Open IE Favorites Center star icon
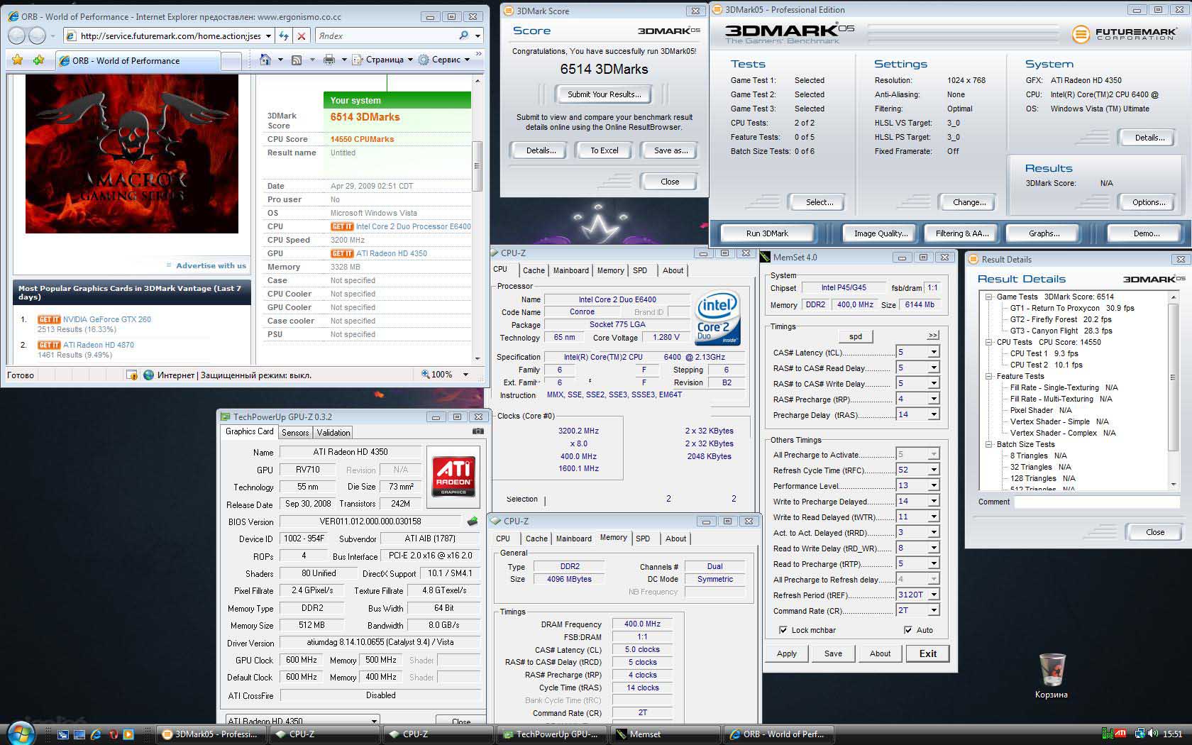Image resolution: width=1192 pixels, height=745 pixels. coord(17,60)
